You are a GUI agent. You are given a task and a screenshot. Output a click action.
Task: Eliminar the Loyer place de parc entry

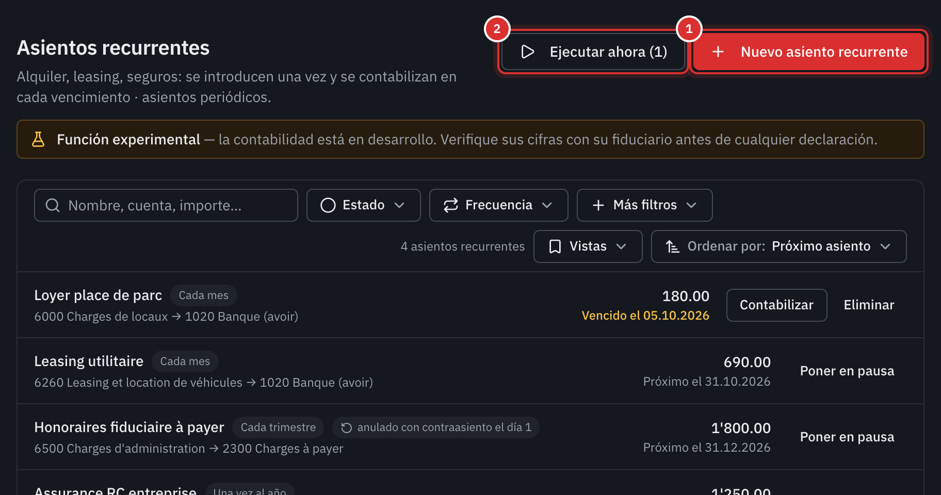pyautogui.click(x=869, y=305)
